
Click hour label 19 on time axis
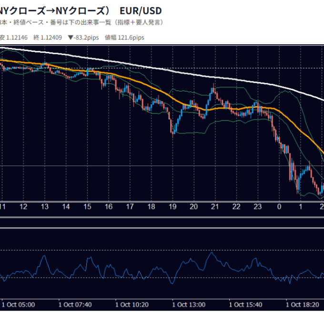(x=172, y=207)
